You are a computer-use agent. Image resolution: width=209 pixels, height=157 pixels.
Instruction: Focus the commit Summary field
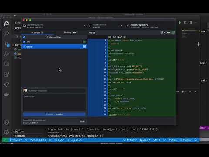[x=56, y=91]
